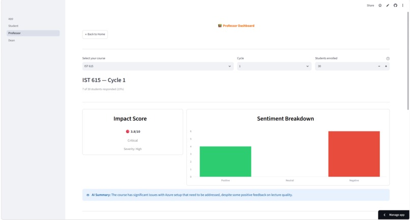Click the pencil edit icon
410x220 pixels.
tap(388, 6)
